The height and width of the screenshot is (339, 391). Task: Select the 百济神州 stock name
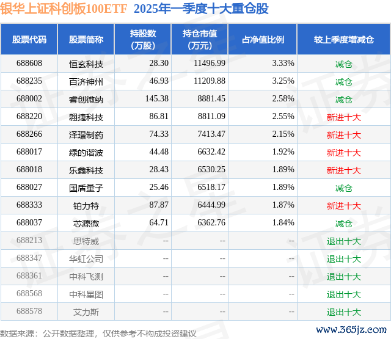point(86,81)
